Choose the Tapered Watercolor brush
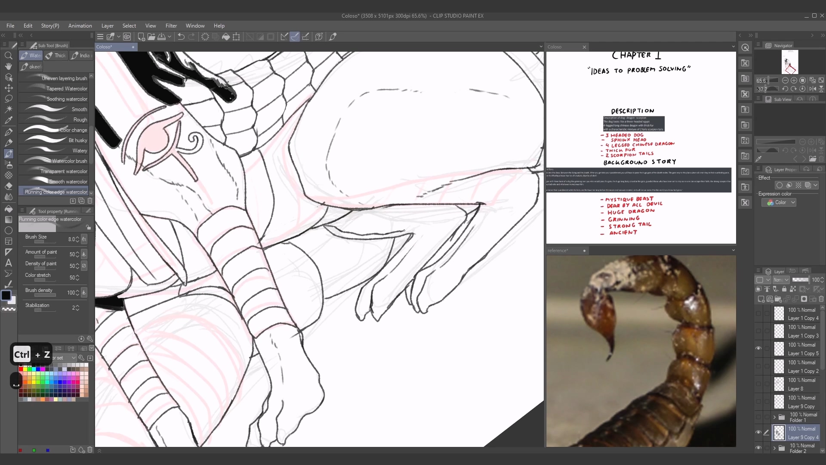This screenshot has height=465, width=826. [x=54, y=89]
